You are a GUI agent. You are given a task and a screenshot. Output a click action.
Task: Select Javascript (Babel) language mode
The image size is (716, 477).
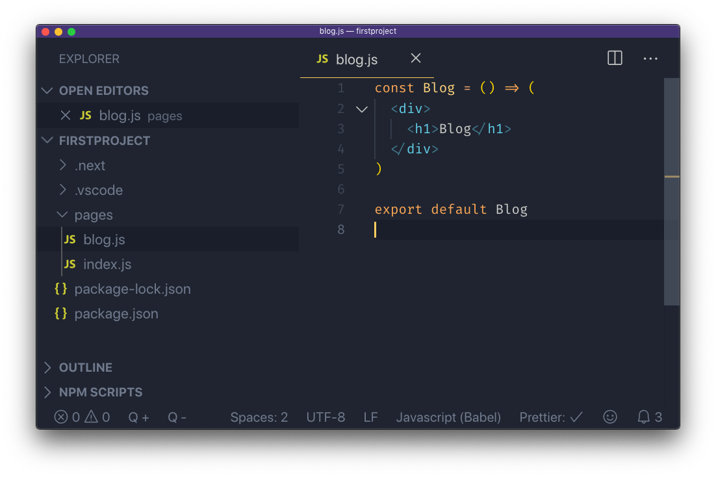[448, 417]
